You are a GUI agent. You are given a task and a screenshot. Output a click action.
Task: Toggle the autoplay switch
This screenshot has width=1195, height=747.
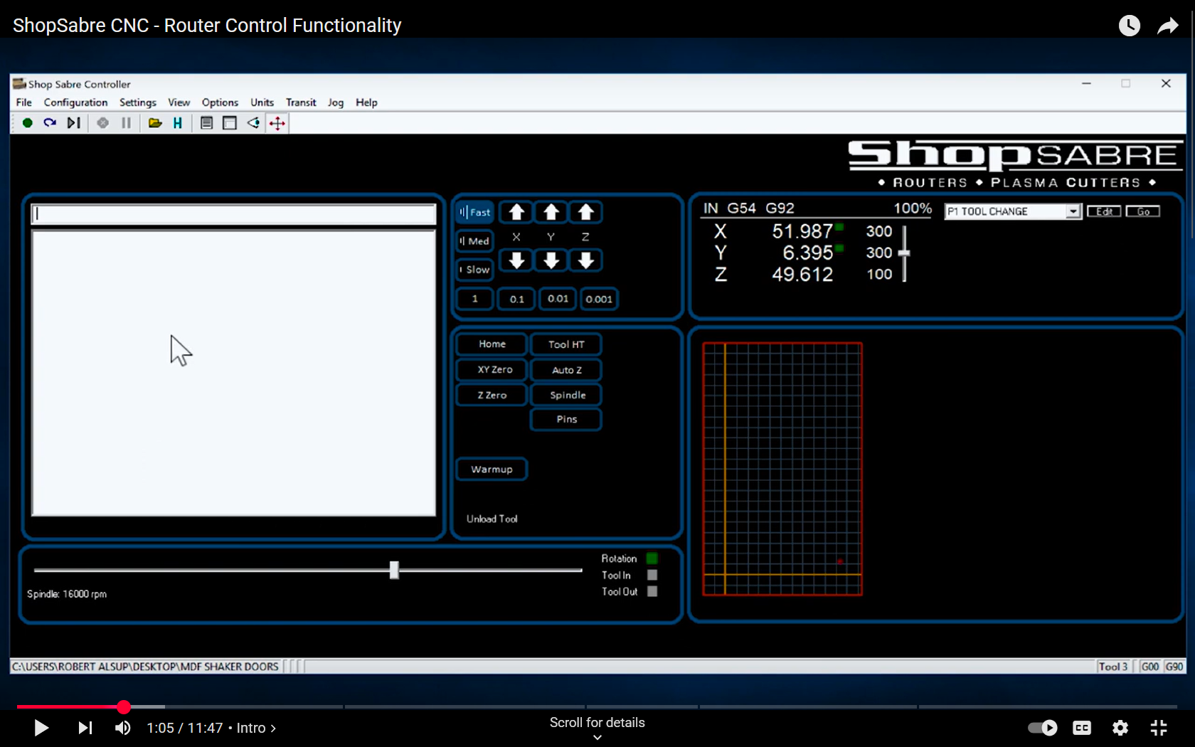1043,728
